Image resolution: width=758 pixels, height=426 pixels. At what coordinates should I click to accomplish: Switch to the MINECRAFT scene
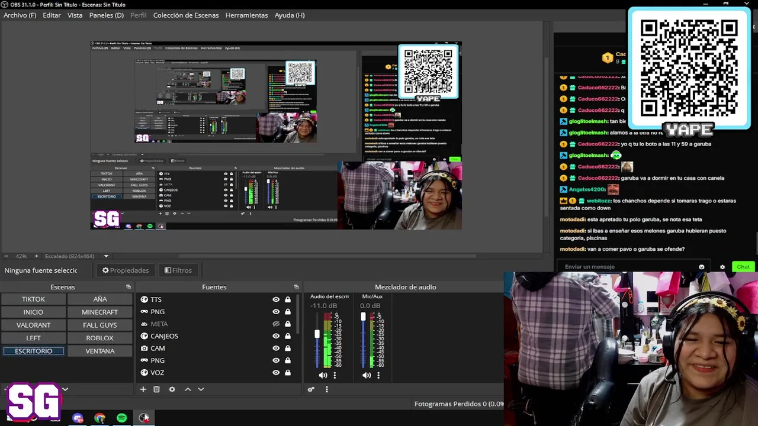pos(99,312)
